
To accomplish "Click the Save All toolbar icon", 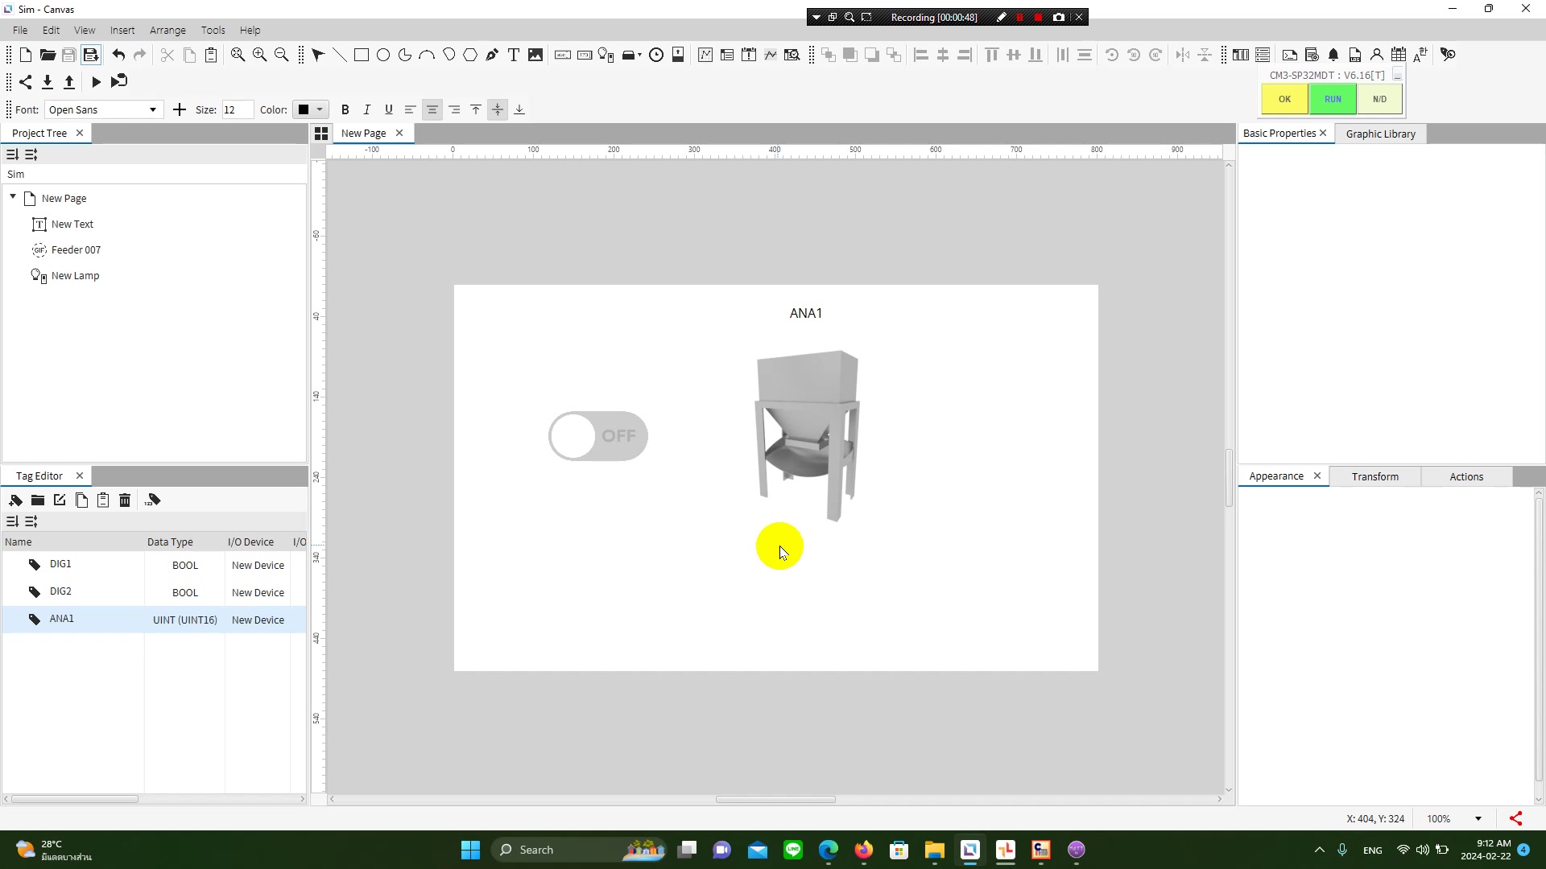I will 91,55.
